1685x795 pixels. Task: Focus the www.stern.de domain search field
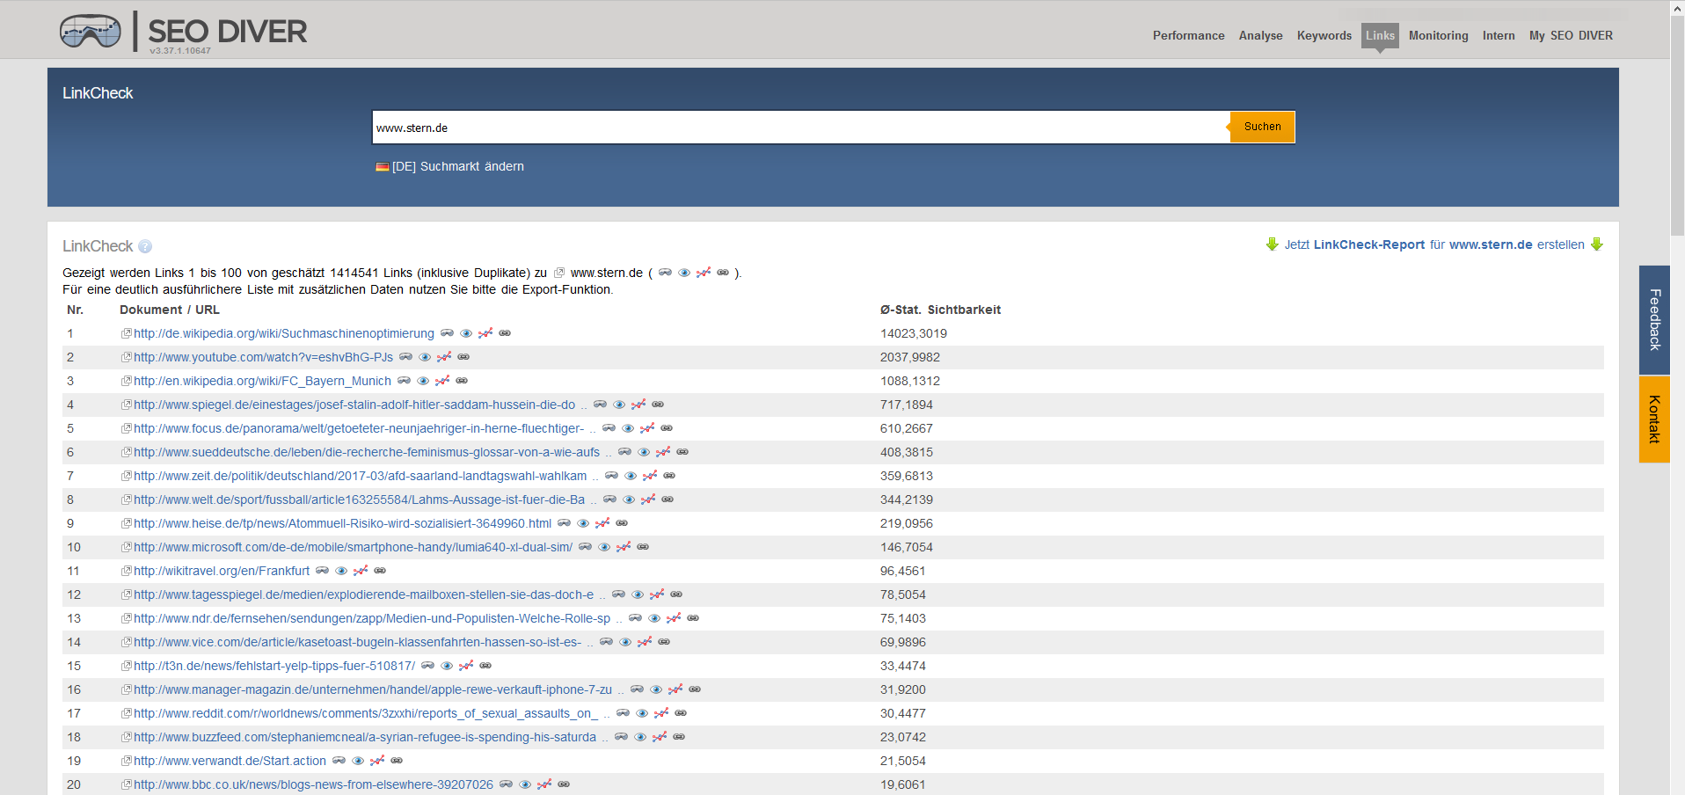point(800,128)
